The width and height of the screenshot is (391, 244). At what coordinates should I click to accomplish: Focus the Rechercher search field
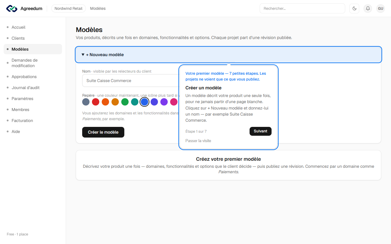[302, 9]
